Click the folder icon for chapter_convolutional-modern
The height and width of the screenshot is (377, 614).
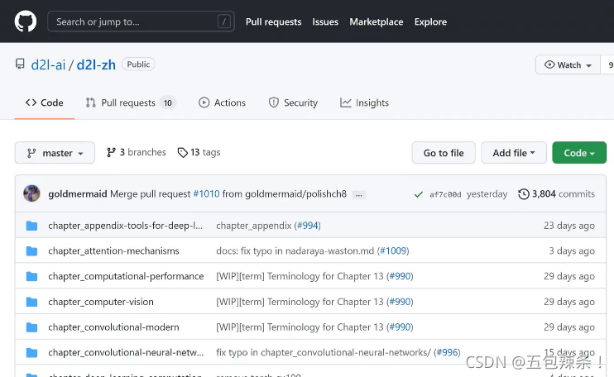coord(31,327)
